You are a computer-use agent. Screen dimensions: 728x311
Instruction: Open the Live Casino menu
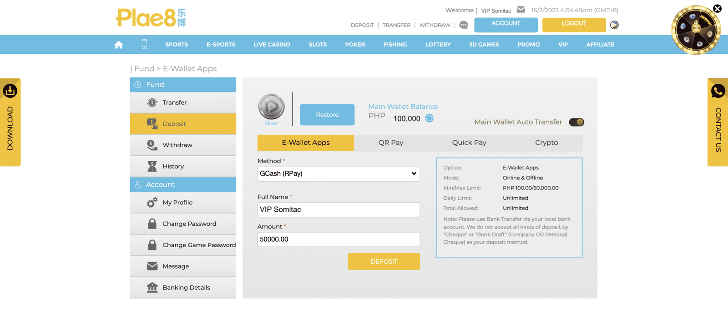(x=272, y=45)
